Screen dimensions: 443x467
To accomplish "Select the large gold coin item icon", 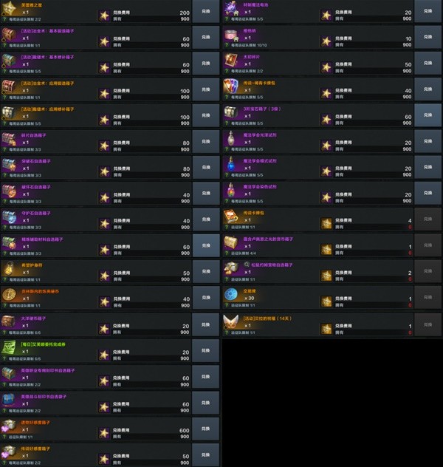I will [x=9, y=295].
